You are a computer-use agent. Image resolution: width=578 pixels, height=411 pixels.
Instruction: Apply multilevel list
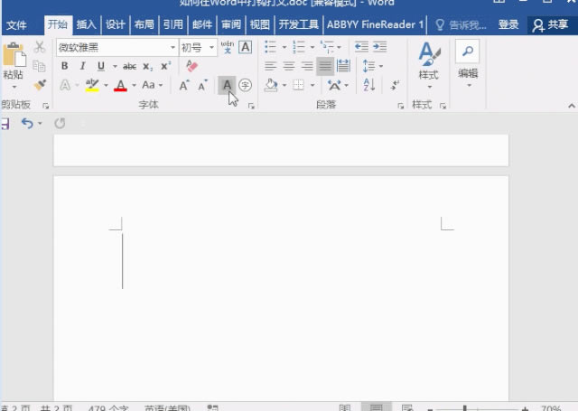(327, 47)
